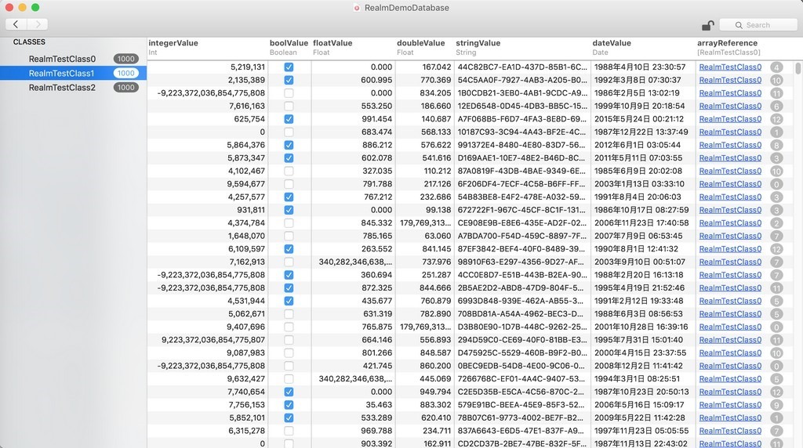
Task: Select date cell 2001年10月28日 16:39:16
Action: coord(643,327)
